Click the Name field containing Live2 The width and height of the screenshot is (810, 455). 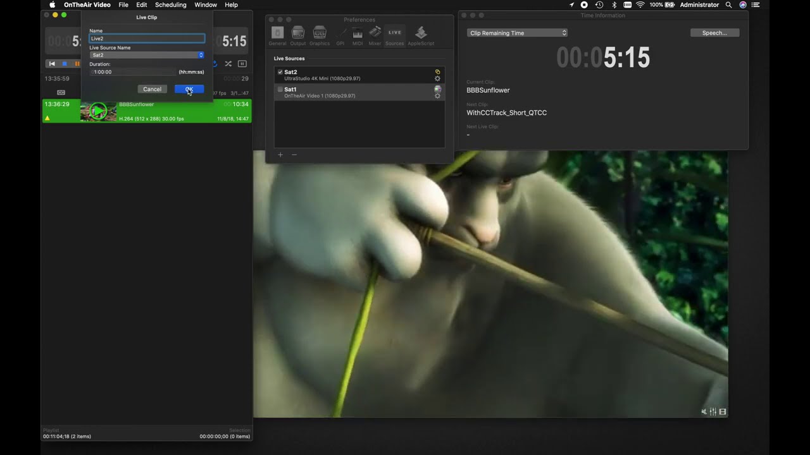(x=147, y=39)
